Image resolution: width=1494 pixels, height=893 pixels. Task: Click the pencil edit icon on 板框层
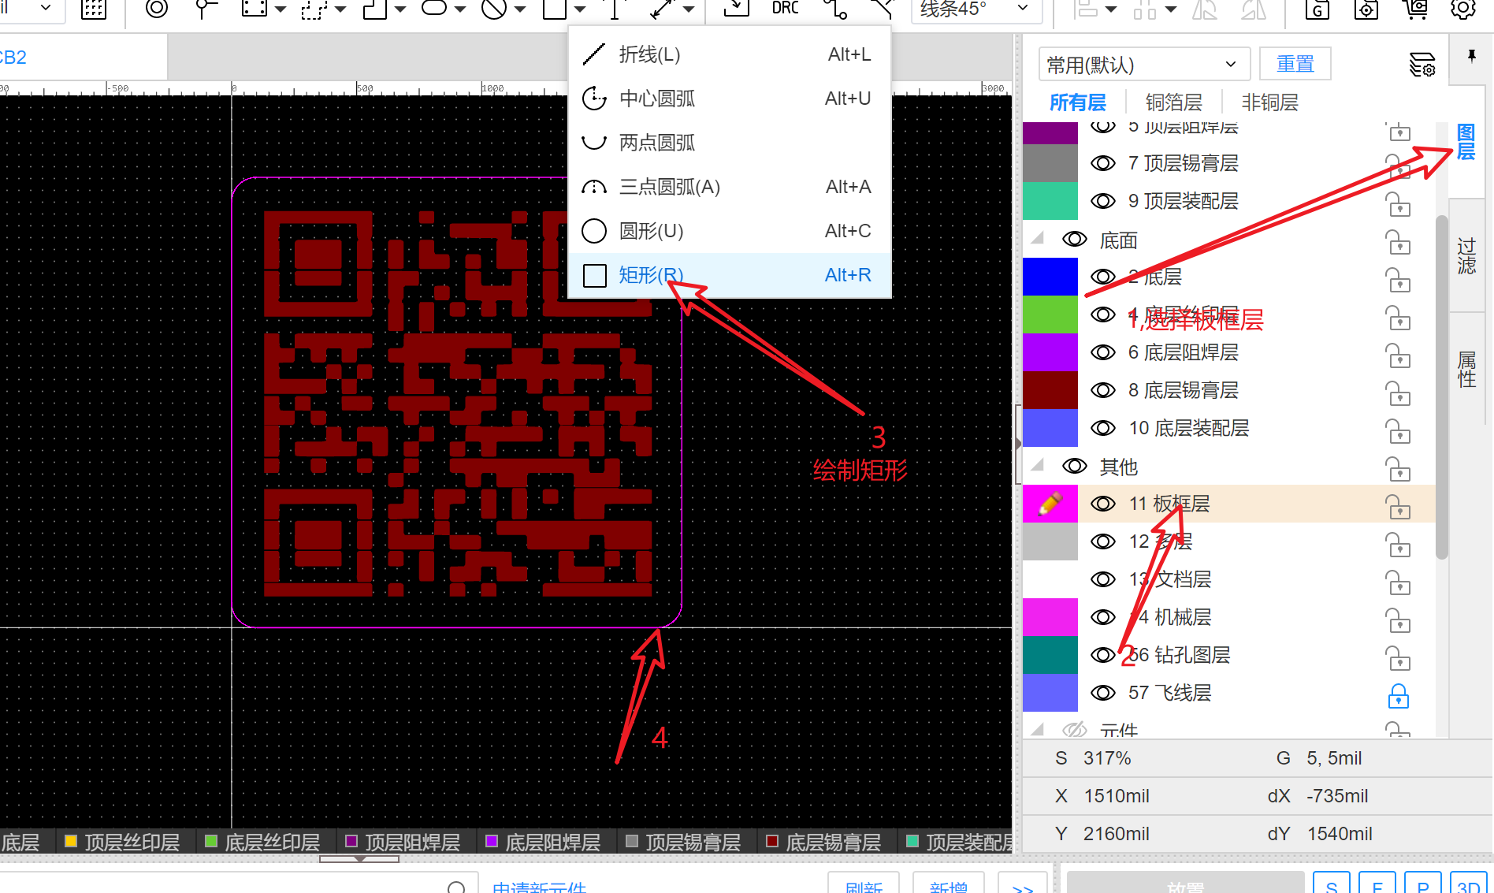pos(1050,503)
